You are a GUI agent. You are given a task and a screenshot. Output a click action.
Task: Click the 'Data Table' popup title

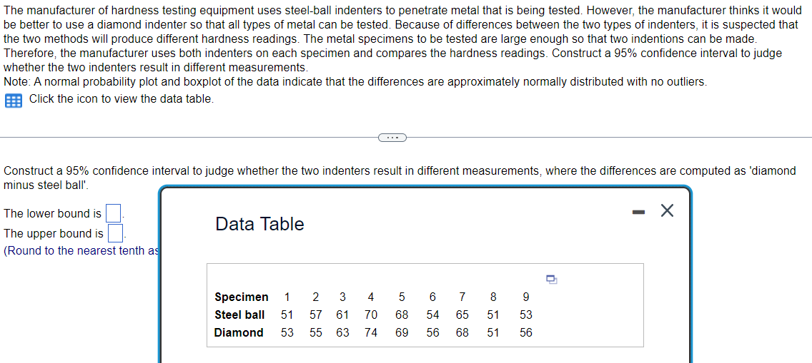point(259,224)
